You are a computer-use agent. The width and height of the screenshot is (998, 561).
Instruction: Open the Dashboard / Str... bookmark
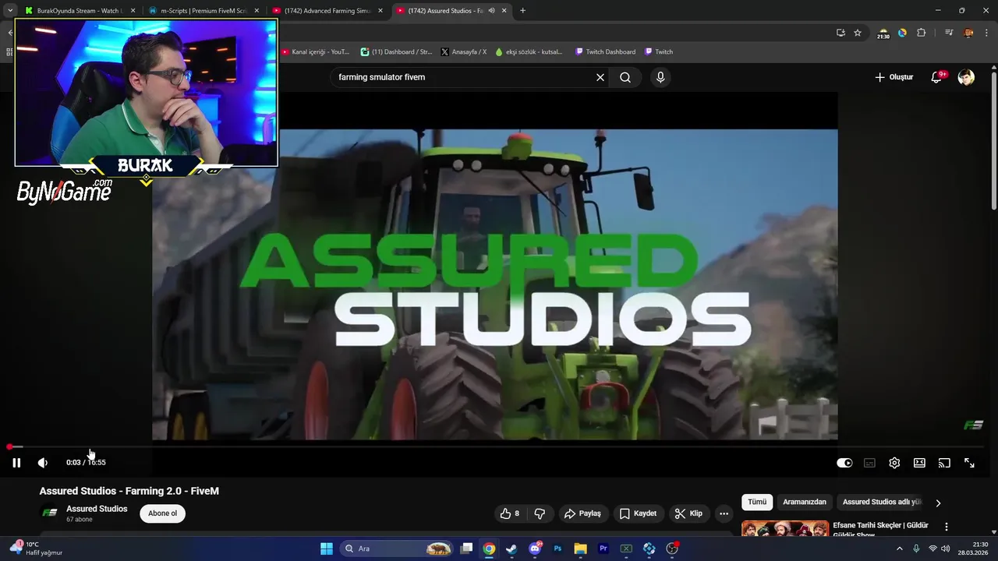tap(396, 52)
